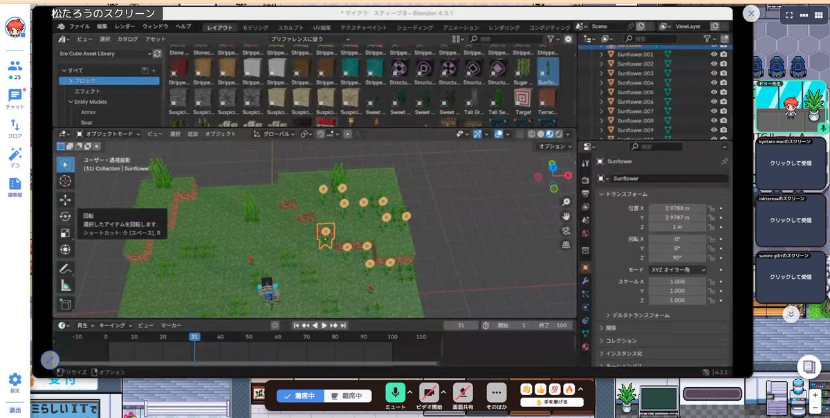Expand Sunflower.002 in the outliner

pos(602,64)
